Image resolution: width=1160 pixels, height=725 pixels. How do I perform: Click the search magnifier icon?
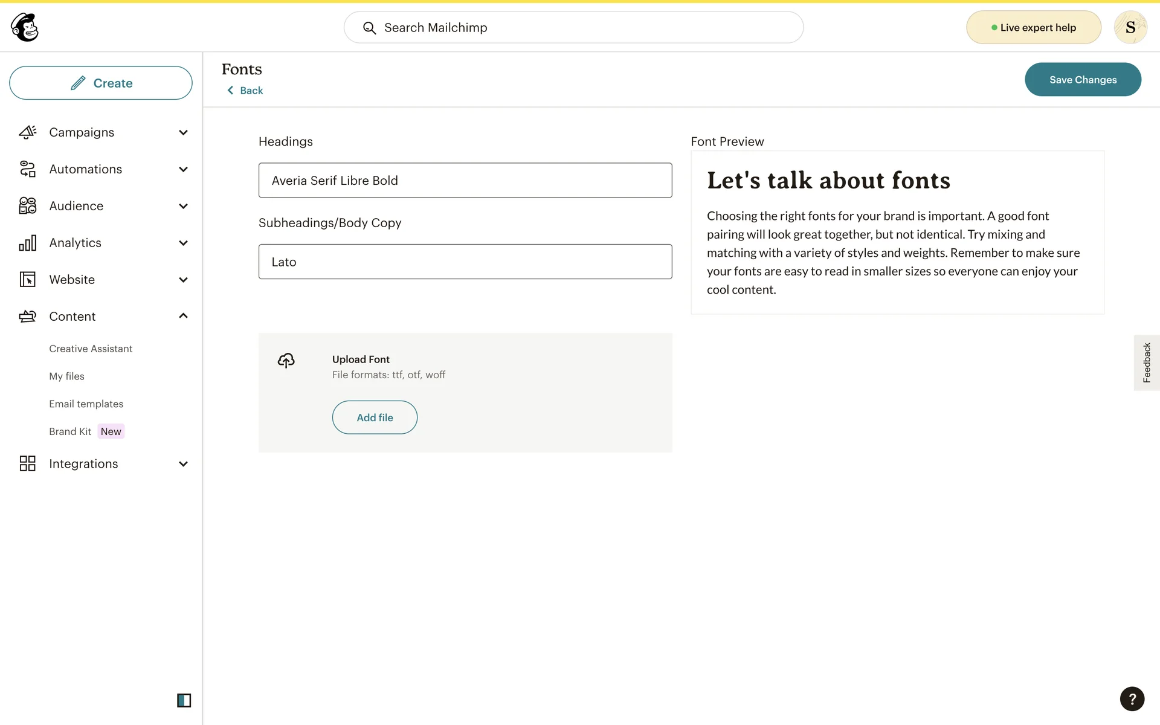coord(369,28)
